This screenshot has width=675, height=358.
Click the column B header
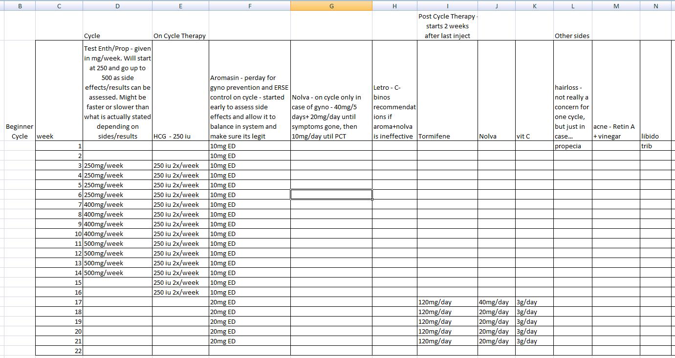tap(20, 6)
